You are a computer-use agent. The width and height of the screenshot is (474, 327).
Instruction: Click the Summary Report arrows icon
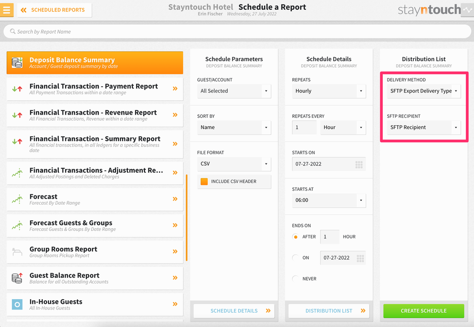point(17,141)
